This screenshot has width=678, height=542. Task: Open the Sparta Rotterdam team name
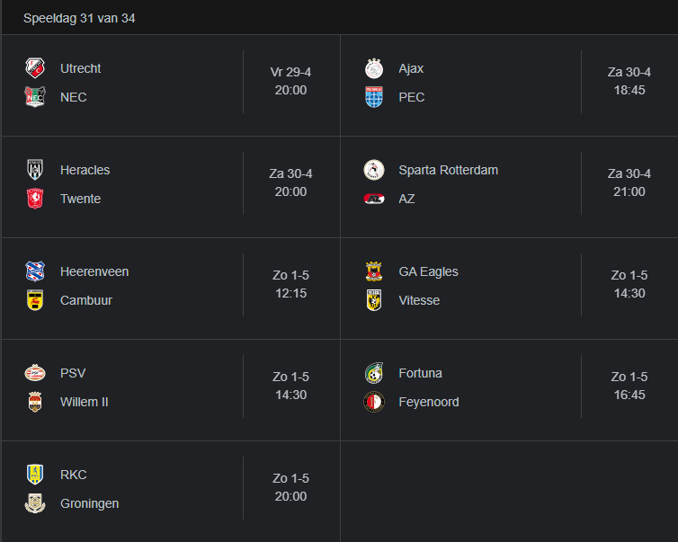449,170
